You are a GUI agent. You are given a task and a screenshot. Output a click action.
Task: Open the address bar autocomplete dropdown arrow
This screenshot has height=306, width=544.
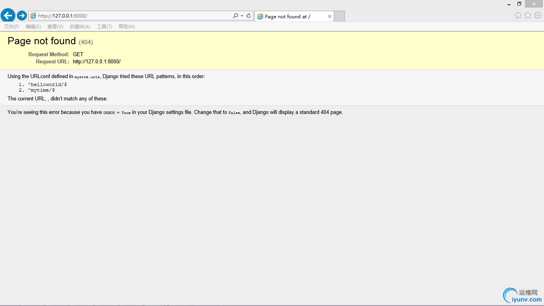[242, 16]
